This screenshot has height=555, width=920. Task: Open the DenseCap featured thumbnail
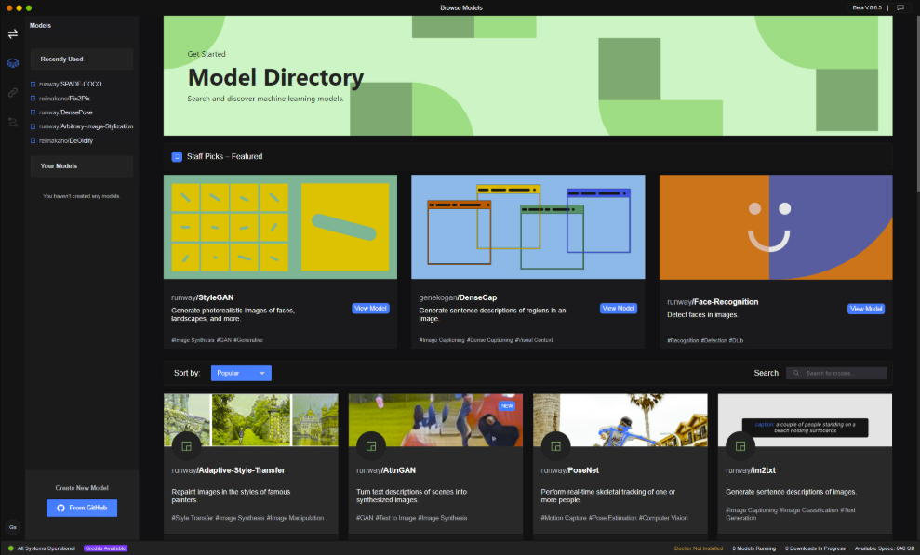[x=528, y=227]
